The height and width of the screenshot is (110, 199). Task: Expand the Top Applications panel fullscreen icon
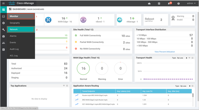67,86
